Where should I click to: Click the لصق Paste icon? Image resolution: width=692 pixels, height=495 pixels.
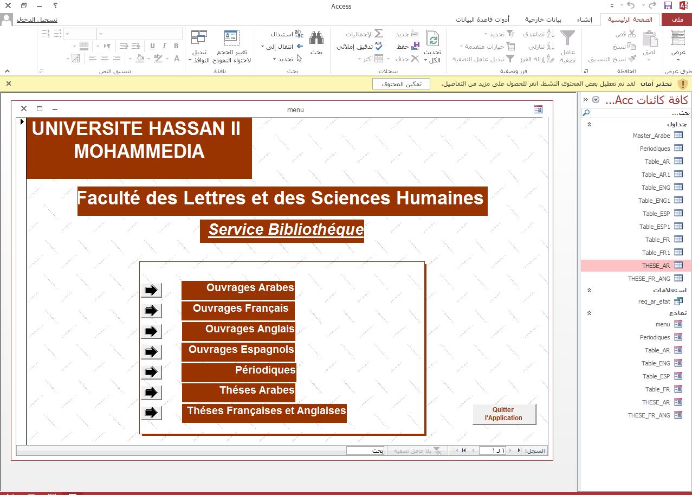click(x=650, y=38)
